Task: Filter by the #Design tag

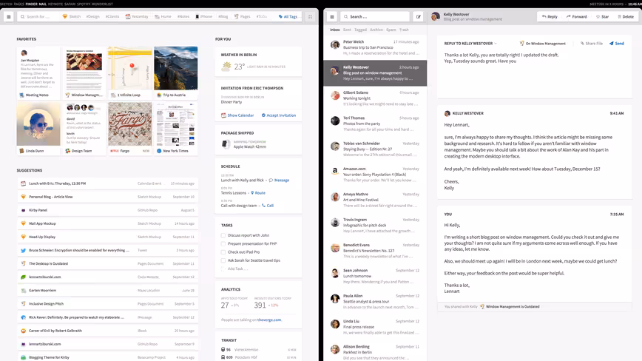Action: (x=92, y=17)
